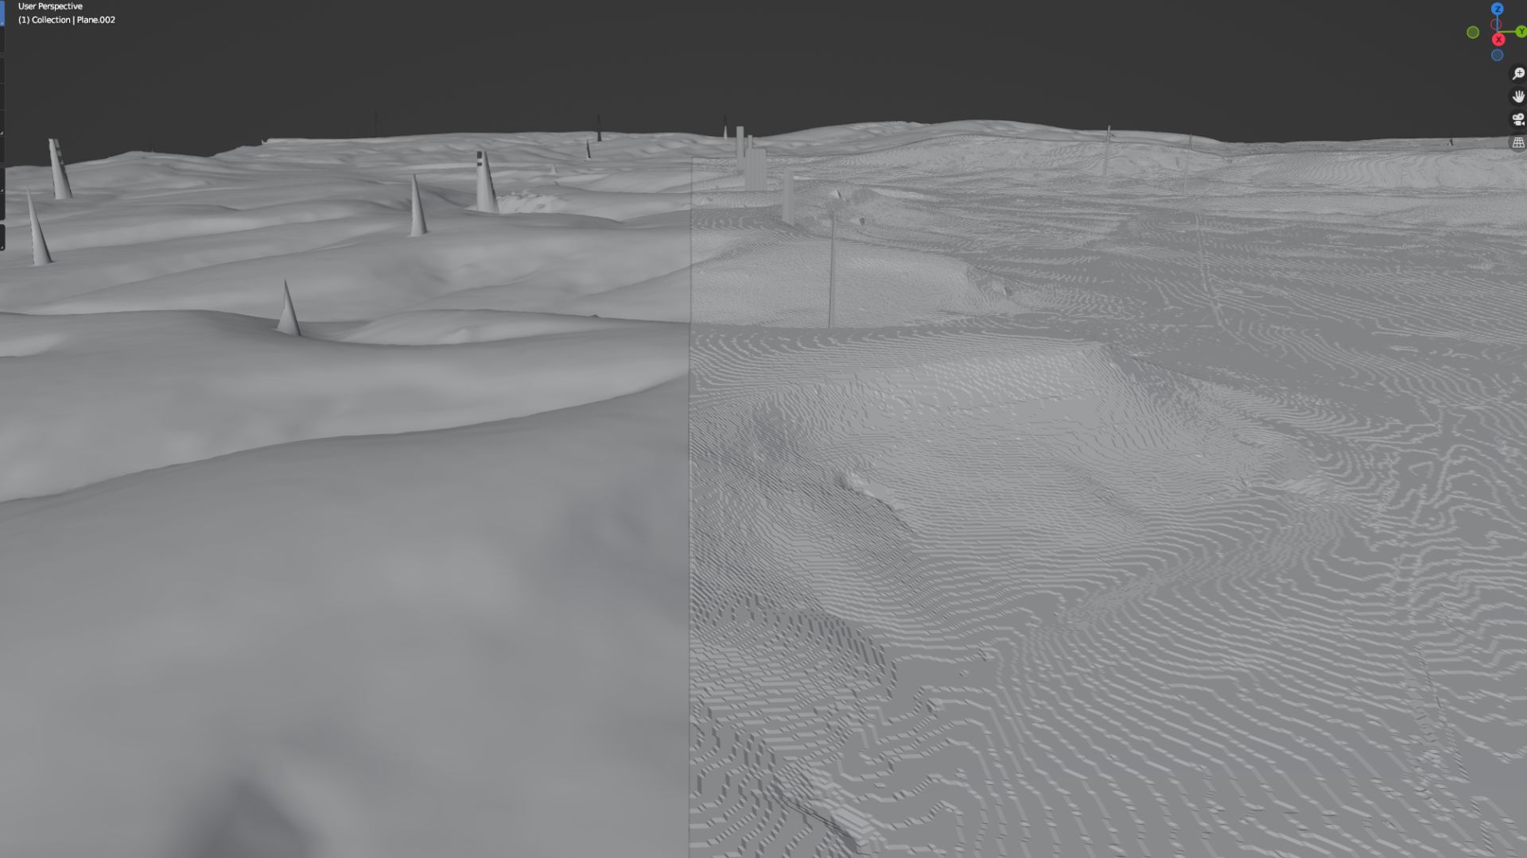The image size is (1527, 858).
Task: Click the zoom magnifier viewport icon
Action: (1518, 74)
